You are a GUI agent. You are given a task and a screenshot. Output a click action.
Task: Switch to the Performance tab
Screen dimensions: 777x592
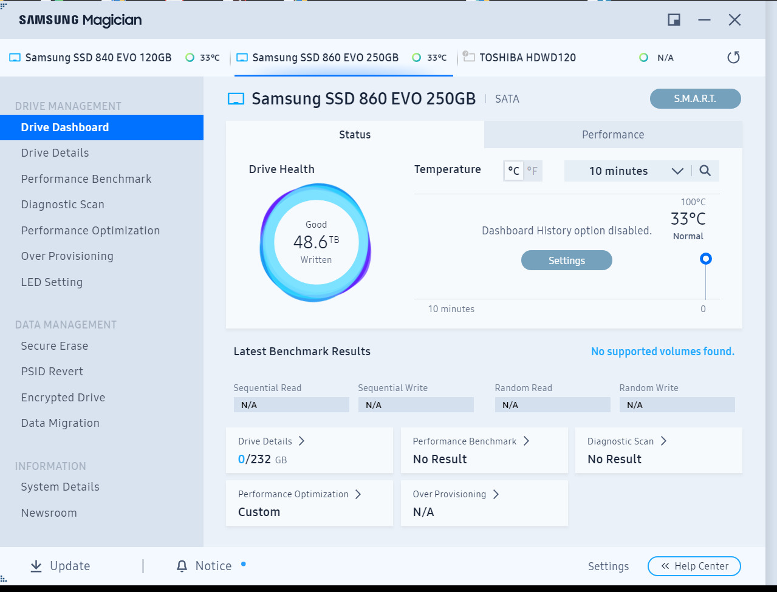point(613,135)
